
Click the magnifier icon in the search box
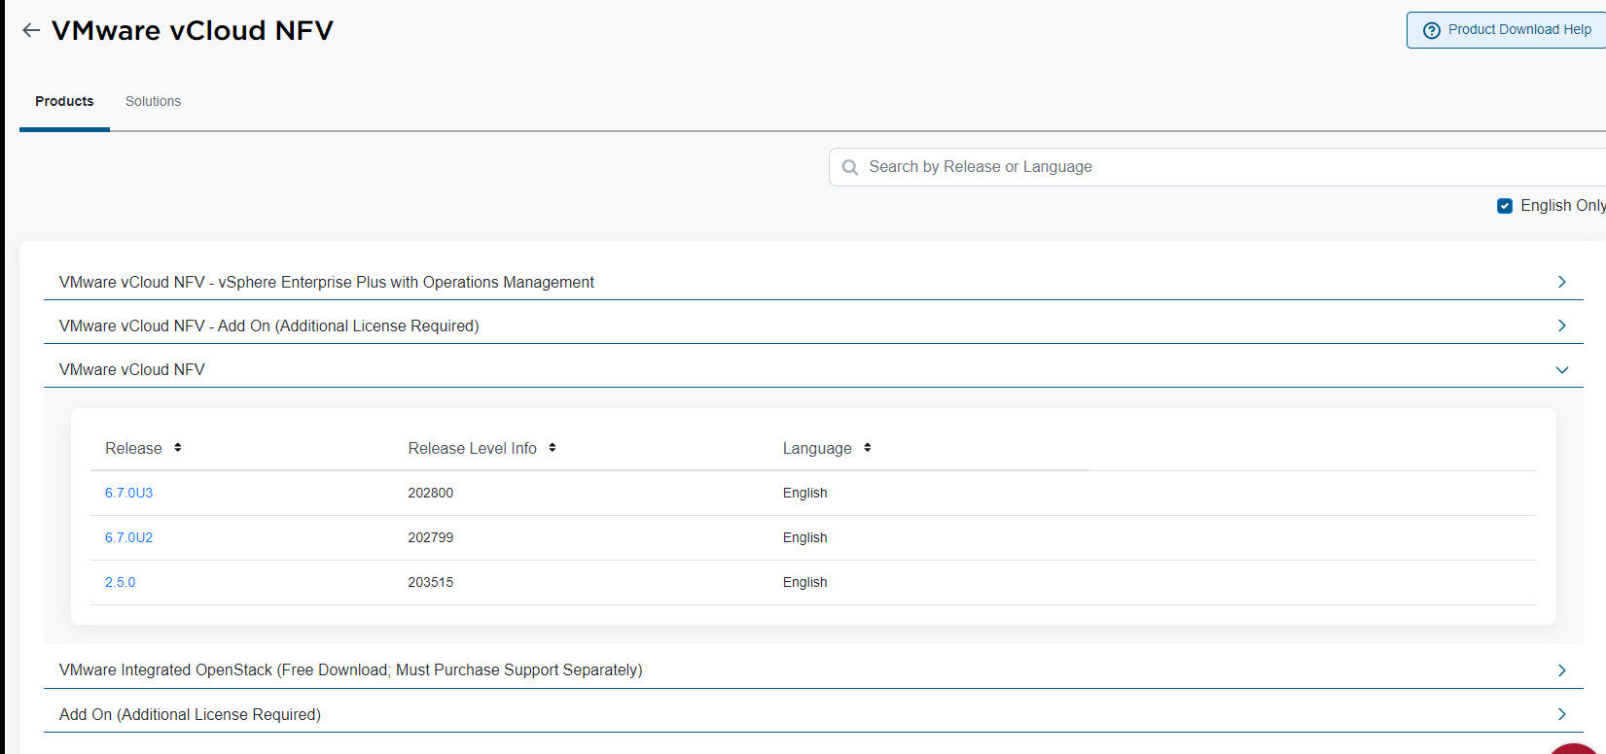coord(850,167)
